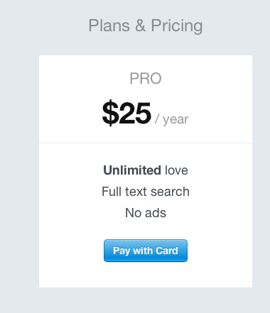The image size is (270, 313).
Task: Click the word "Full" in feature list
Action: (112, 192)
